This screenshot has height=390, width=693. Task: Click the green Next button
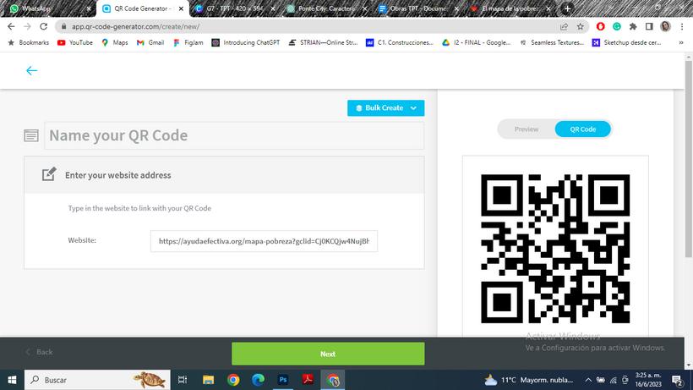[x=328, y=354]
